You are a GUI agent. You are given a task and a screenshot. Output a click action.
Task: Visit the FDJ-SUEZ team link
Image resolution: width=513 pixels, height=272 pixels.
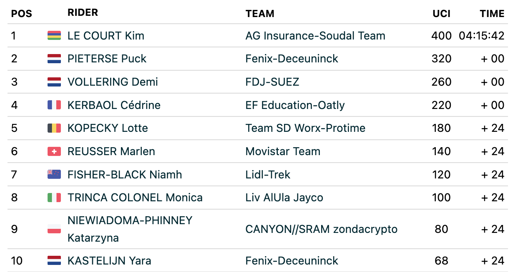pyautogui.click(x=272, y=82)
